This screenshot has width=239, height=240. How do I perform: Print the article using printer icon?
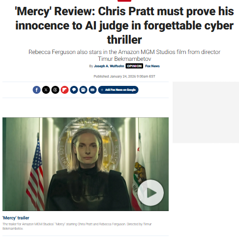coord(83,90)
